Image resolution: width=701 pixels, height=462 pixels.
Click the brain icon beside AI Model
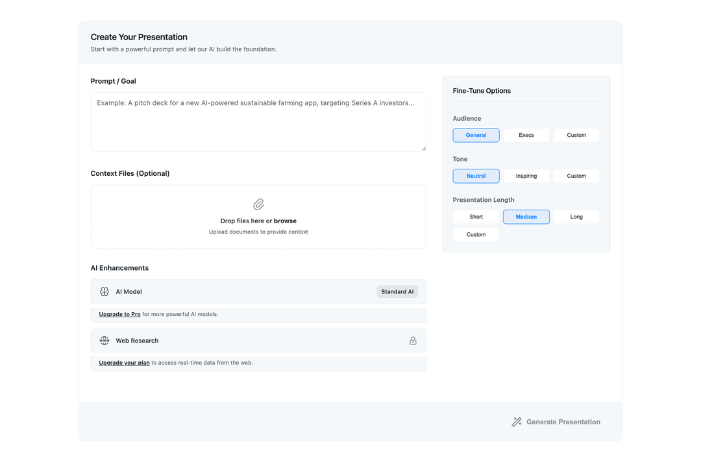coord(105,292)
